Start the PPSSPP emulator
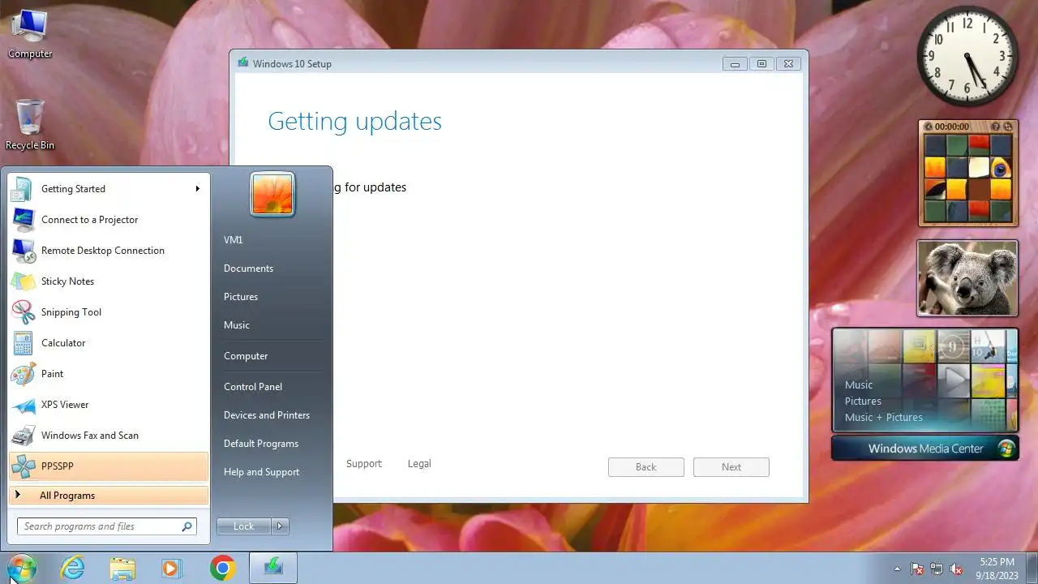 pyautogui.click(x=108, y=466)
